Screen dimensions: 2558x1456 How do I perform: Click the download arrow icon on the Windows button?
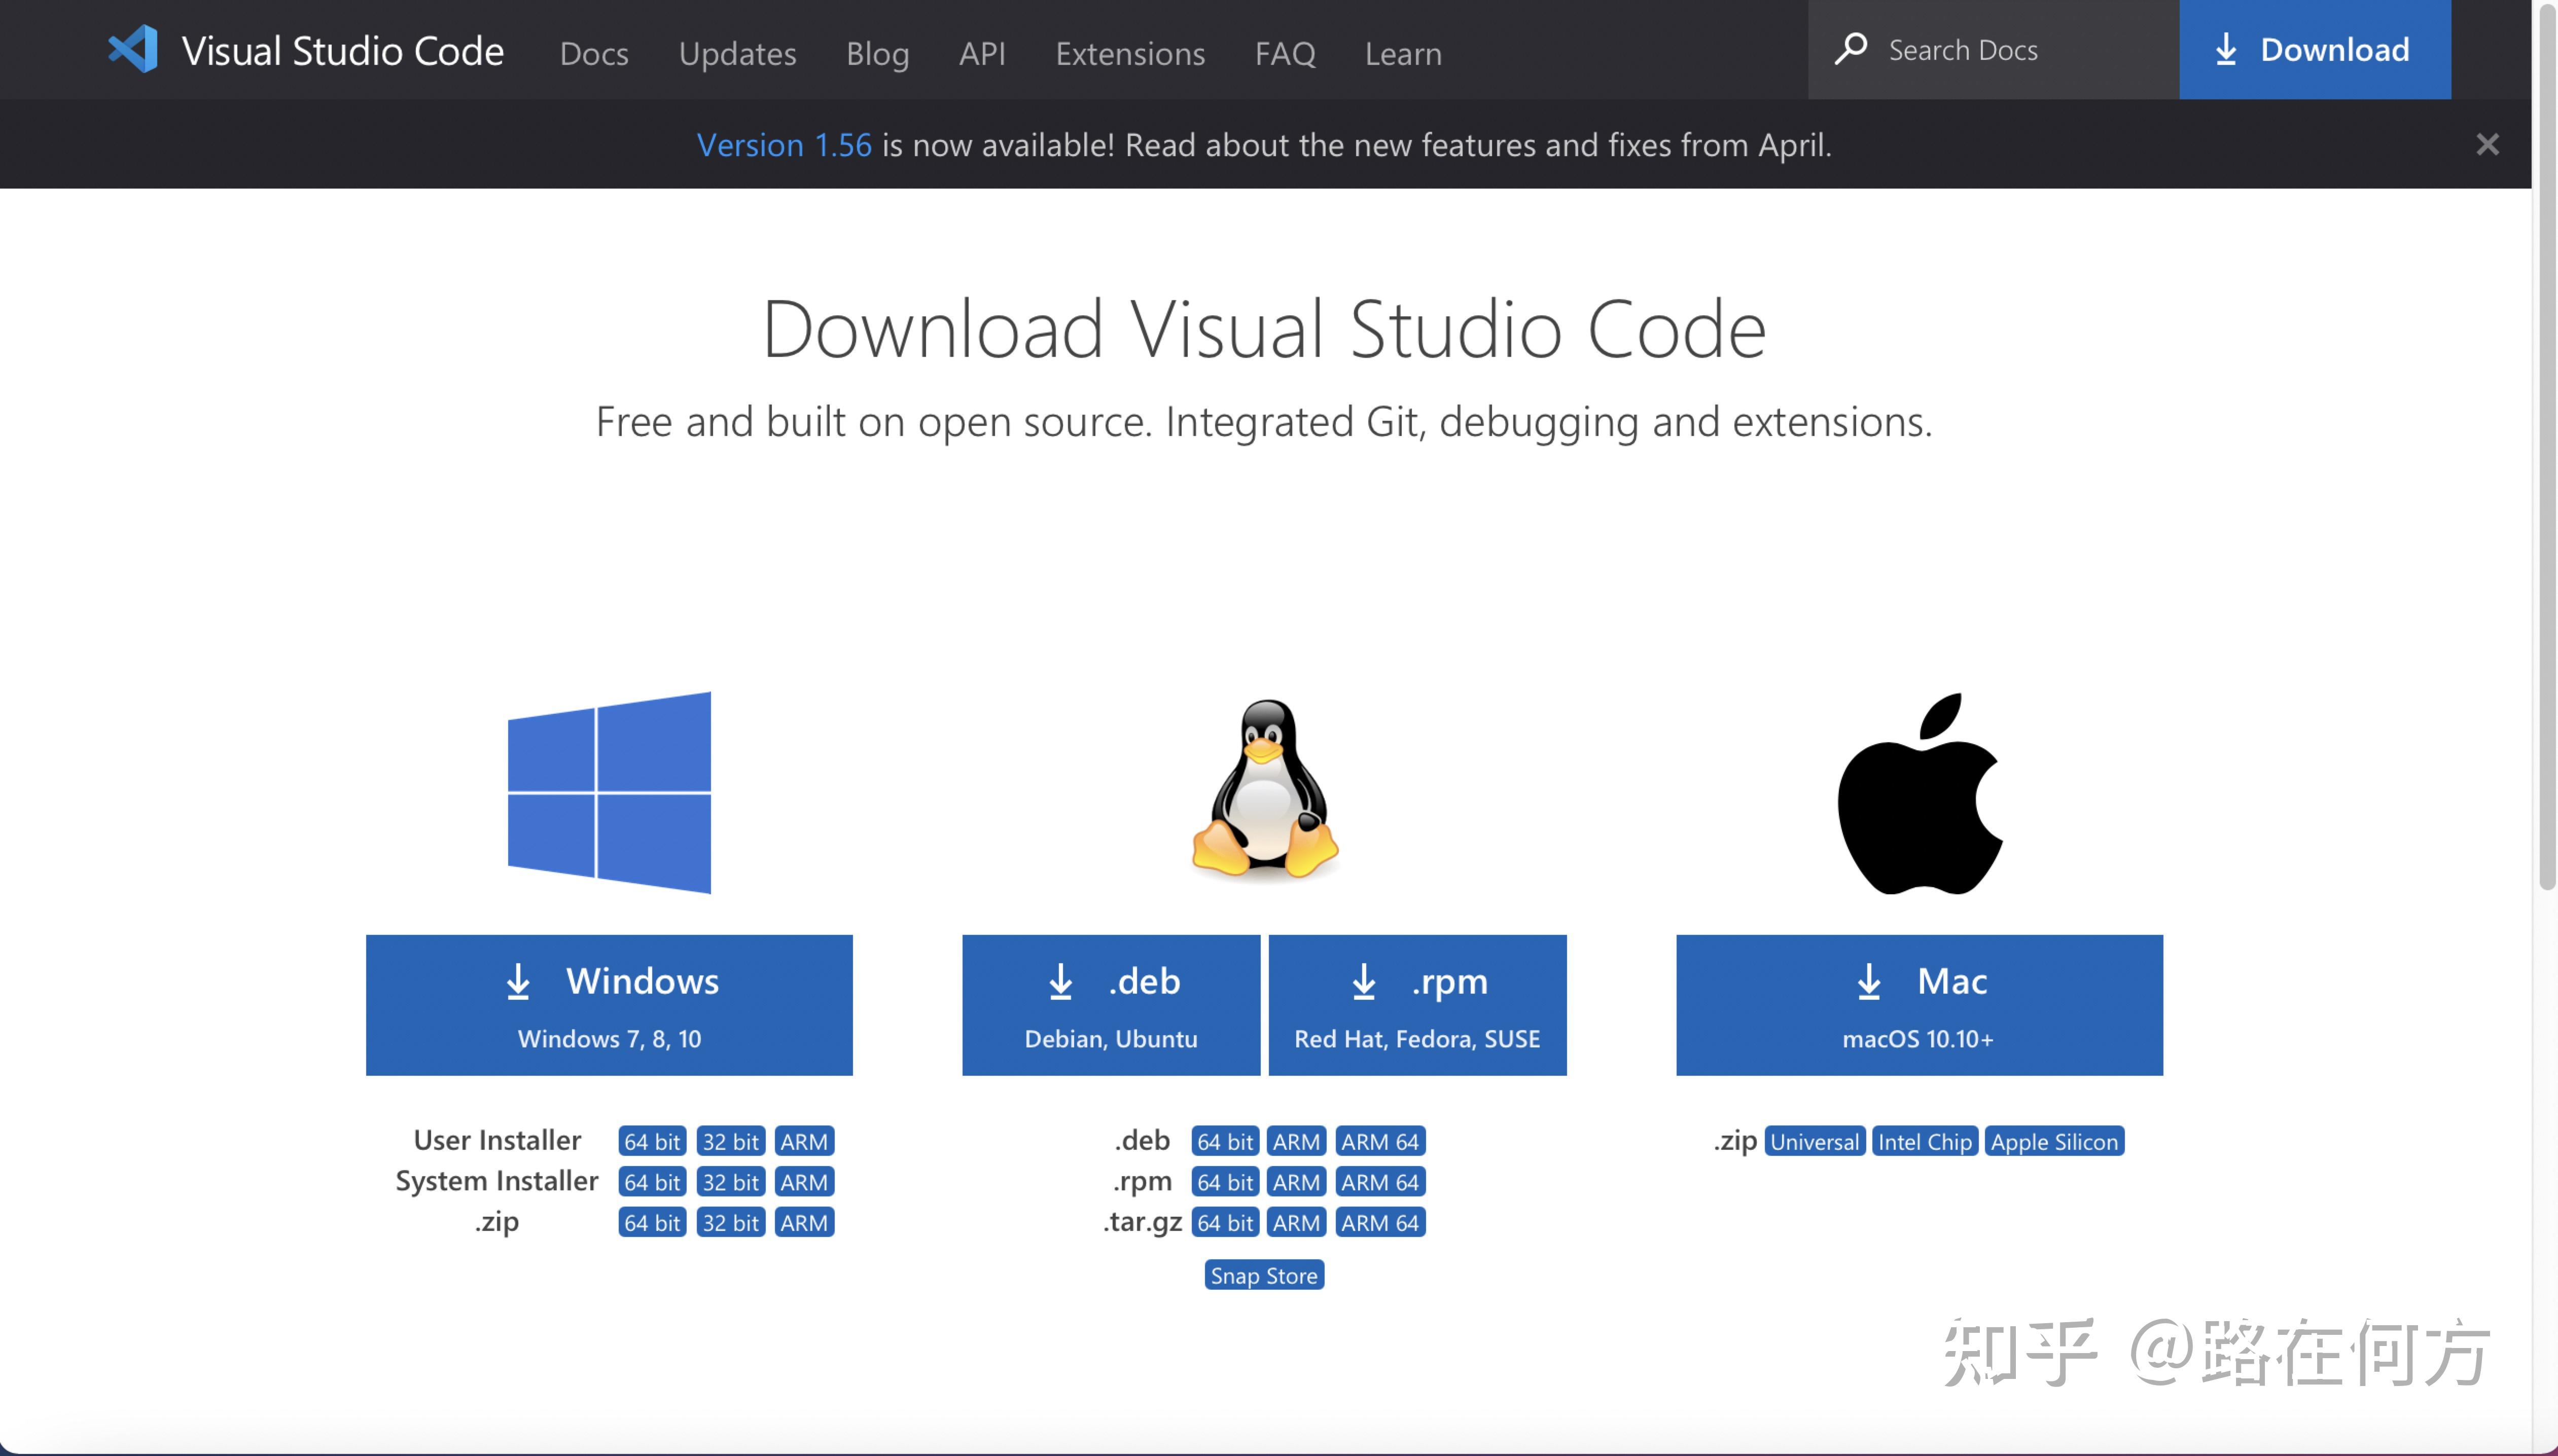pyautogui.click(x=518, y=981)
